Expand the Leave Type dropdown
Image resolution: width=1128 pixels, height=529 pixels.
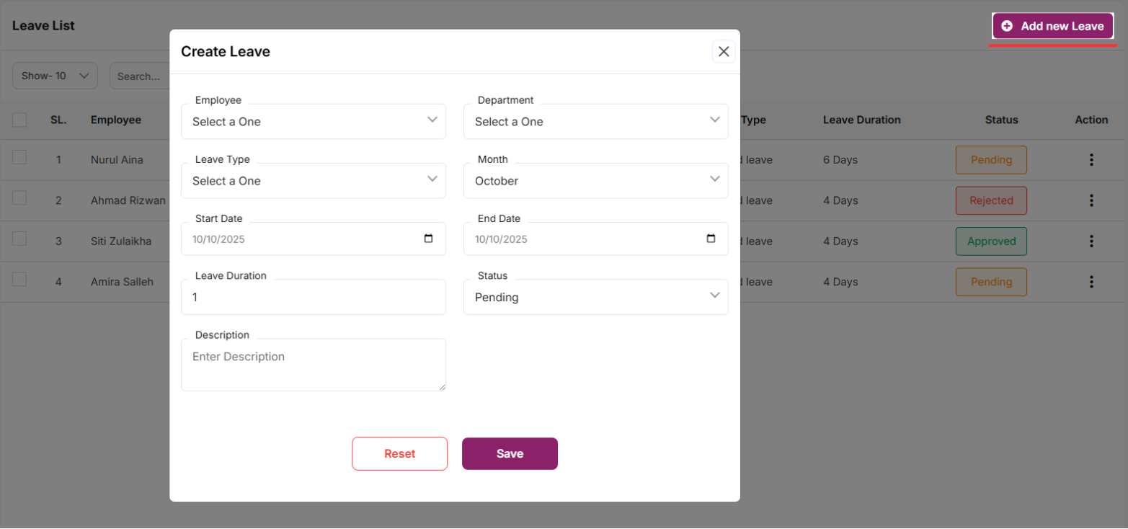coord(314,180)
